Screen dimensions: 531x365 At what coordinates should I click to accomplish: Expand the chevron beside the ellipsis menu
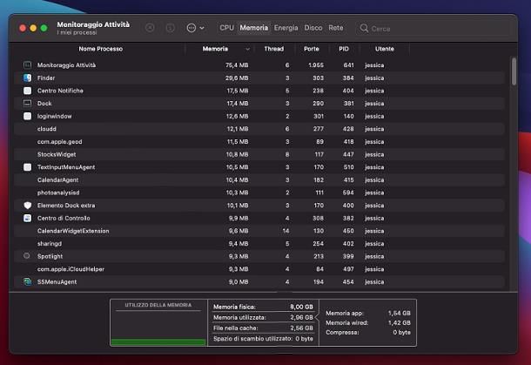click(202, 28)
